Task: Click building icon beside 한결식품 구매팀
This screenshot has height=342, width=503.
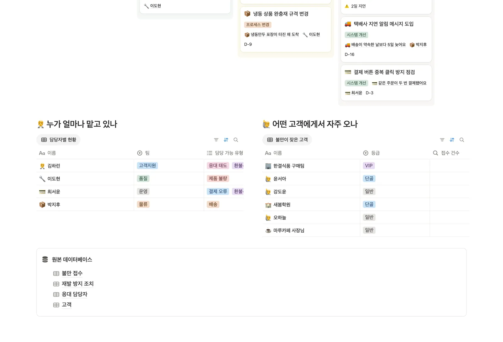Action: point(268,166)
